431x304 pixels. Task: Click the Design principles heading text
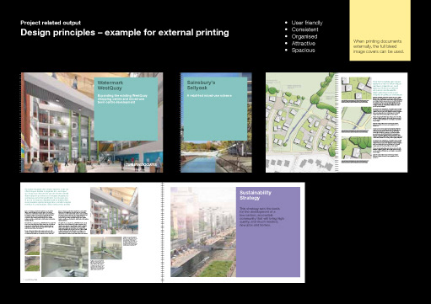tap(125, 33)
